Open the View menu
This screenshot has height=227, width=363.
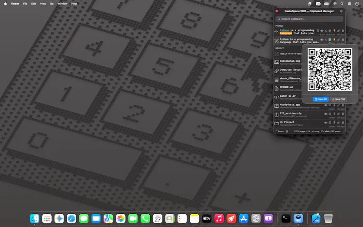click(x=43, y=4)
